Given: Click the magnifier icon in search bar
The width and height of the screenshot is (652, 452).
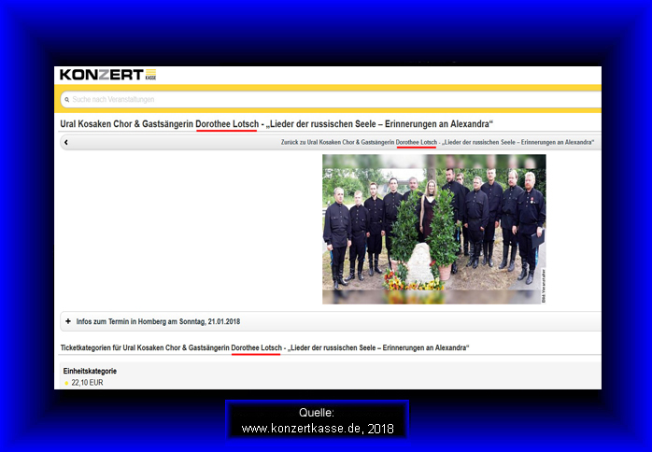Looking at the screenshot, I should [x=66, y=99].
